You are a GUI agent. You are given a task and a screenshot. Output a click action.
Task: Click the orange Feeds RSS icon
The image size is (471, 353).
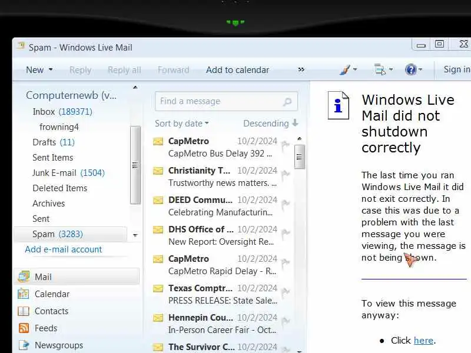click(24, 328)
